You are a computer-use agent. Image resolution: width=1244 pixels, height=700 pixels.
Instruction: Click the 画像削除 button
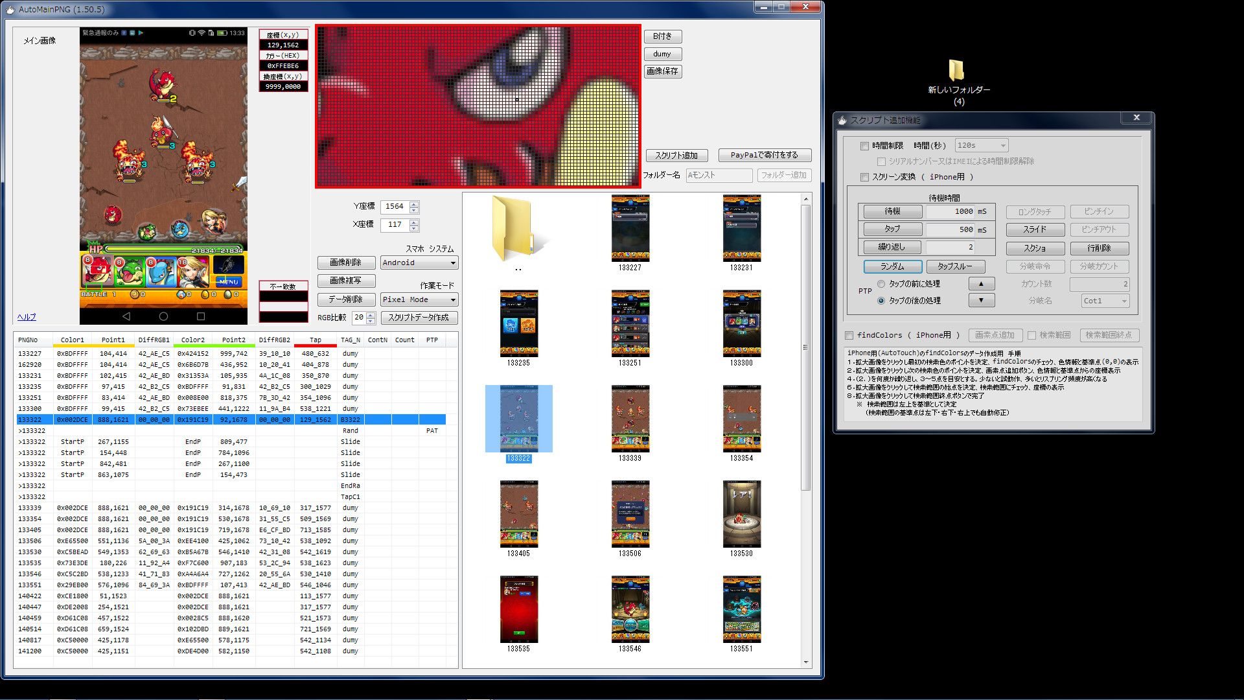[x=345, y=262]
